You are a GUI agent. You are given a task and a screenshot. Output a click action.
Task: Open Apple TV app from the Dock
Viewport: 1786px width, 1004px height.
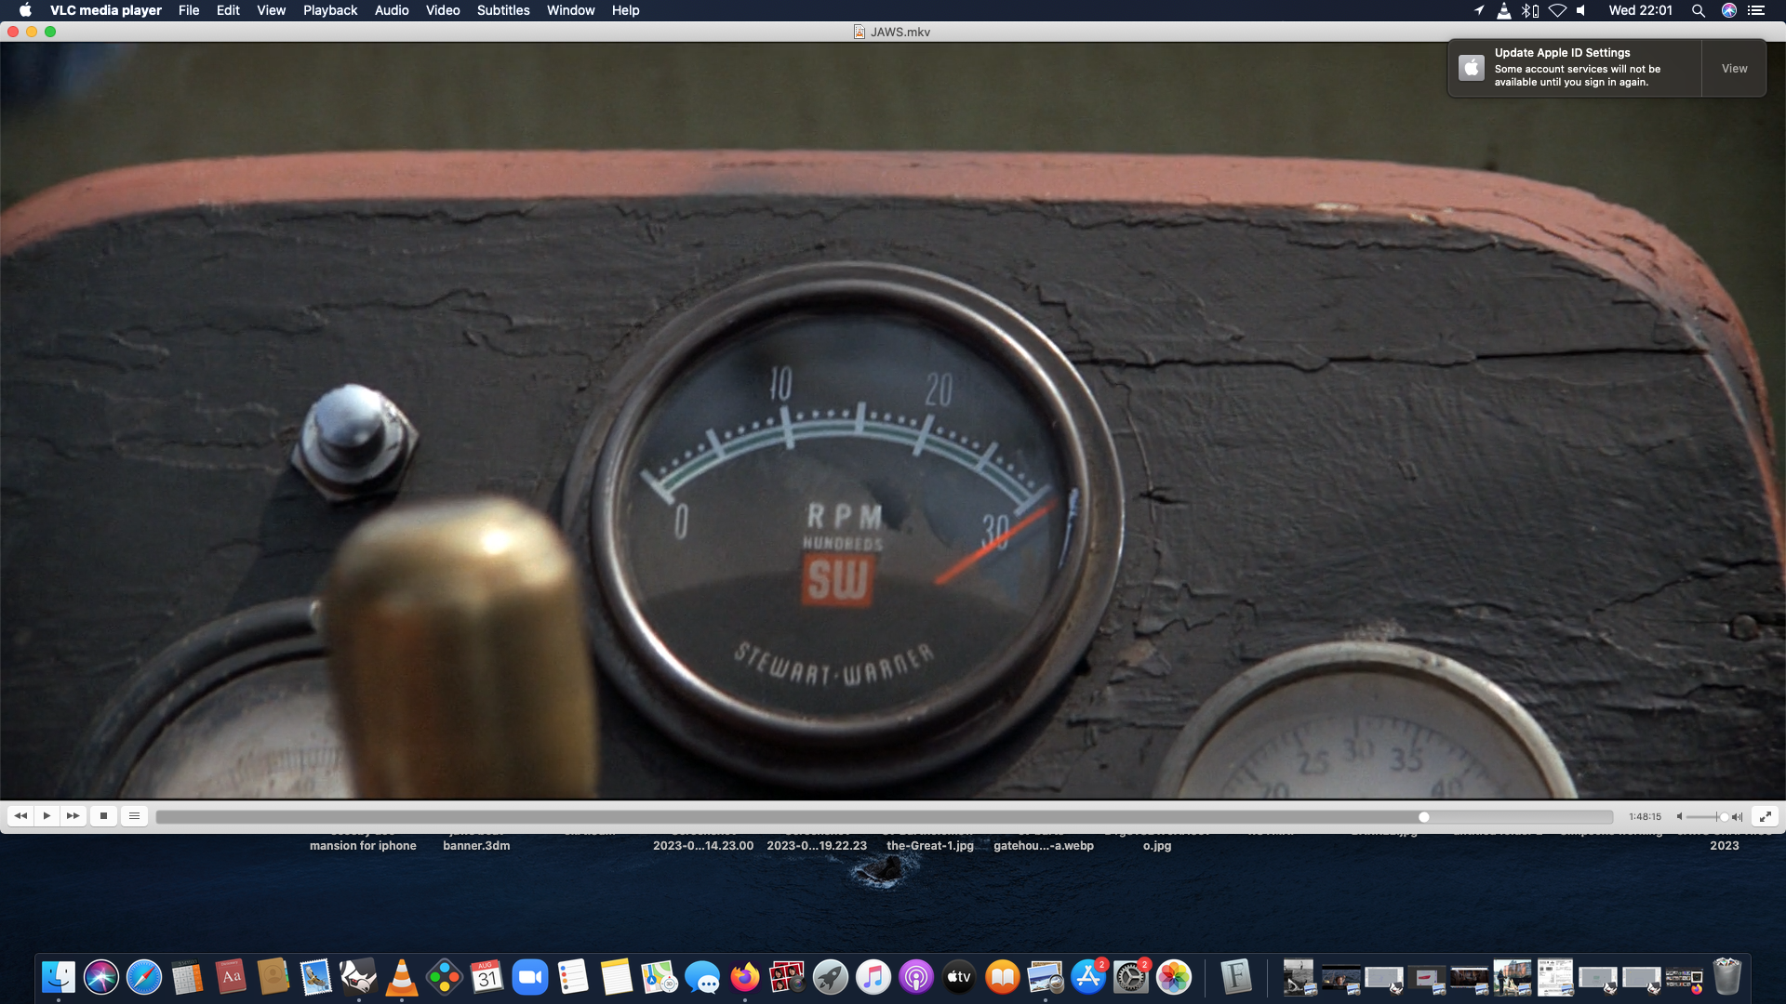(959, 977)
